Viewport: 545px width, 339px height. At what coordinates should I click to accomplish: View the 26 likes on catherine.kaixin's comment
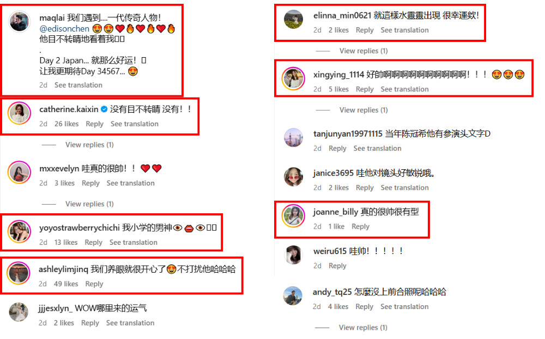point(66,124)
